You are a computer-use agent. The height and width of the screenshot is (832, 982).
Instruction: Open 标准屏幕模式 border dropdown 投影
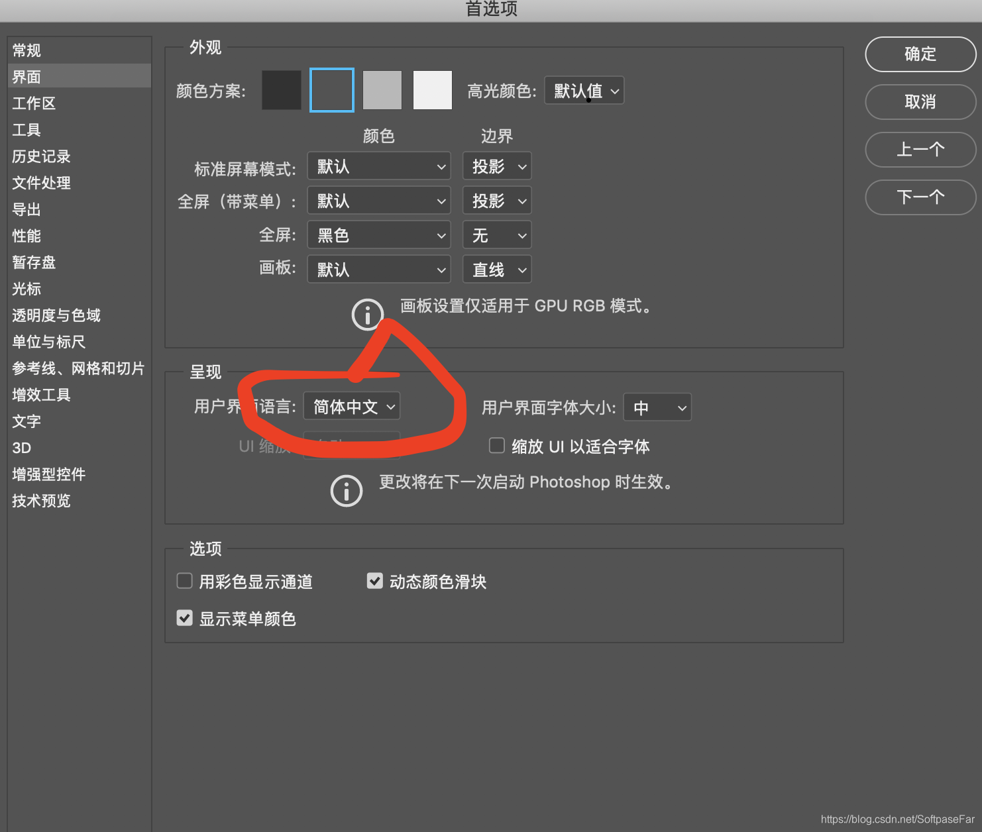[497, 166]
